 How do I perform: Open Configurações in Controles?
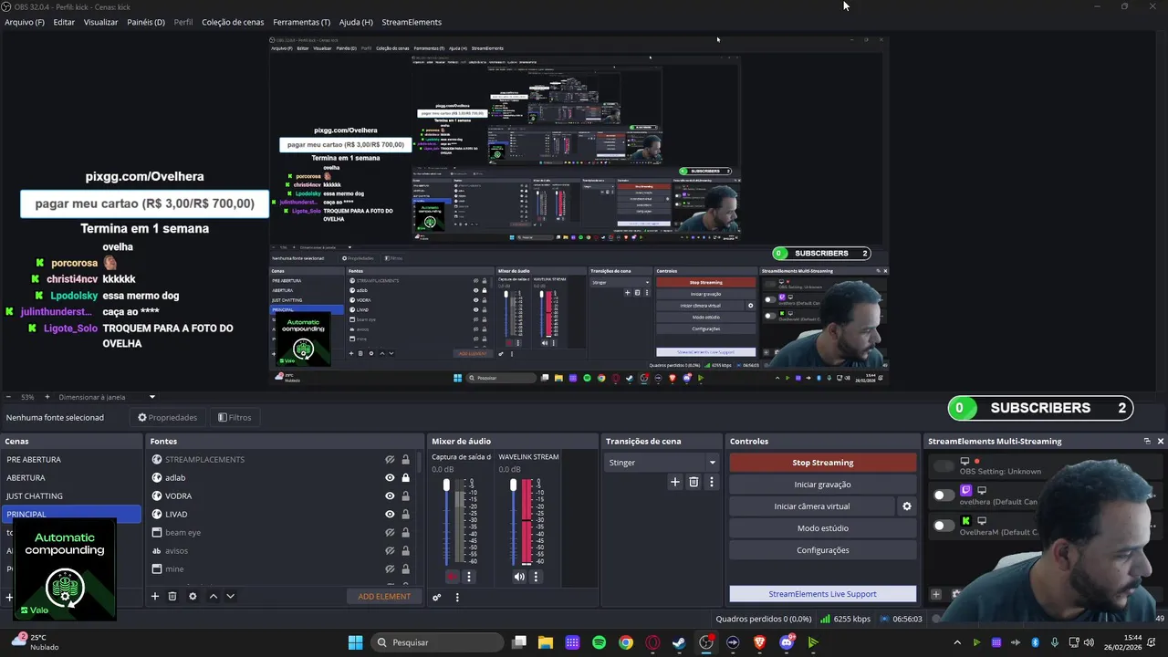(822, 550)
